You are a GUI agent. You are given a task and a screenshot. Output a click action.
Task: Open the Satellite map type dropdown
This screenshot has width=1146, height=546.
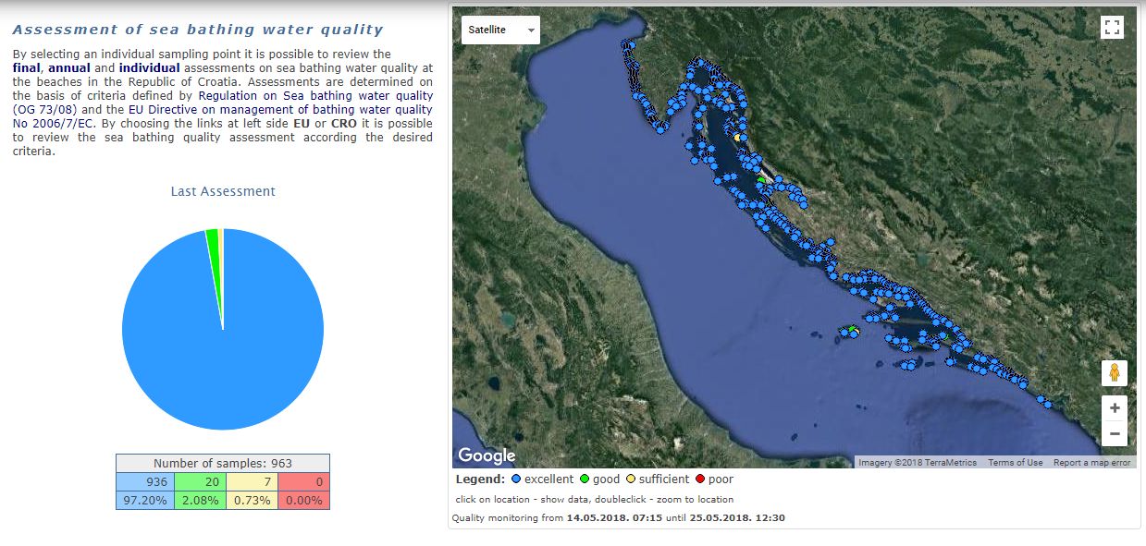tap(500, 30)
